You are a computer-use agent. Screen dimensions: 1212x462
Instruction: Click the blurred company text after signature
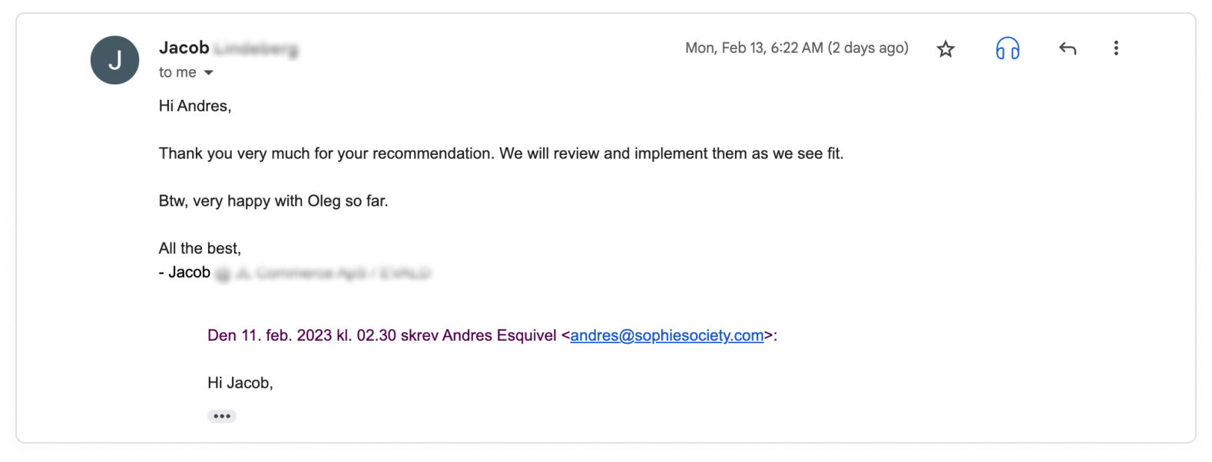[323, 273]
